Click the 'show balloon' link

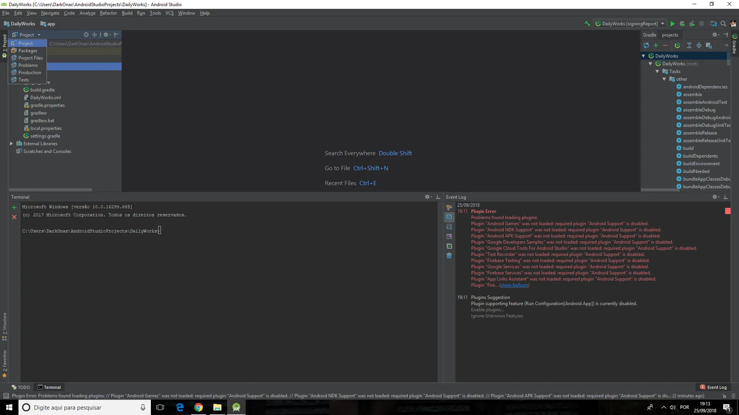pos(514,285)
